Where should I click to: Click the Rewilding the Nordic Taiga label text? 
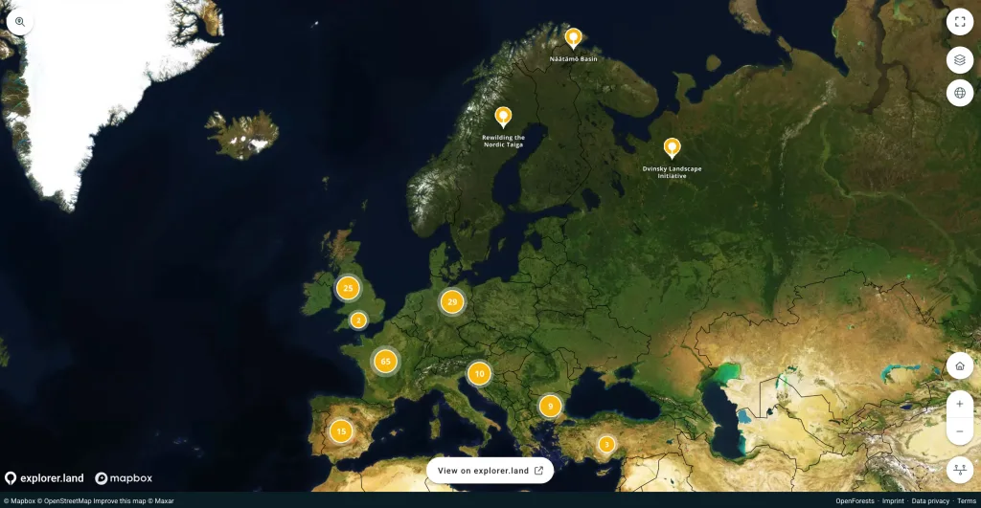pyautogui.click(x=503, y=142)
